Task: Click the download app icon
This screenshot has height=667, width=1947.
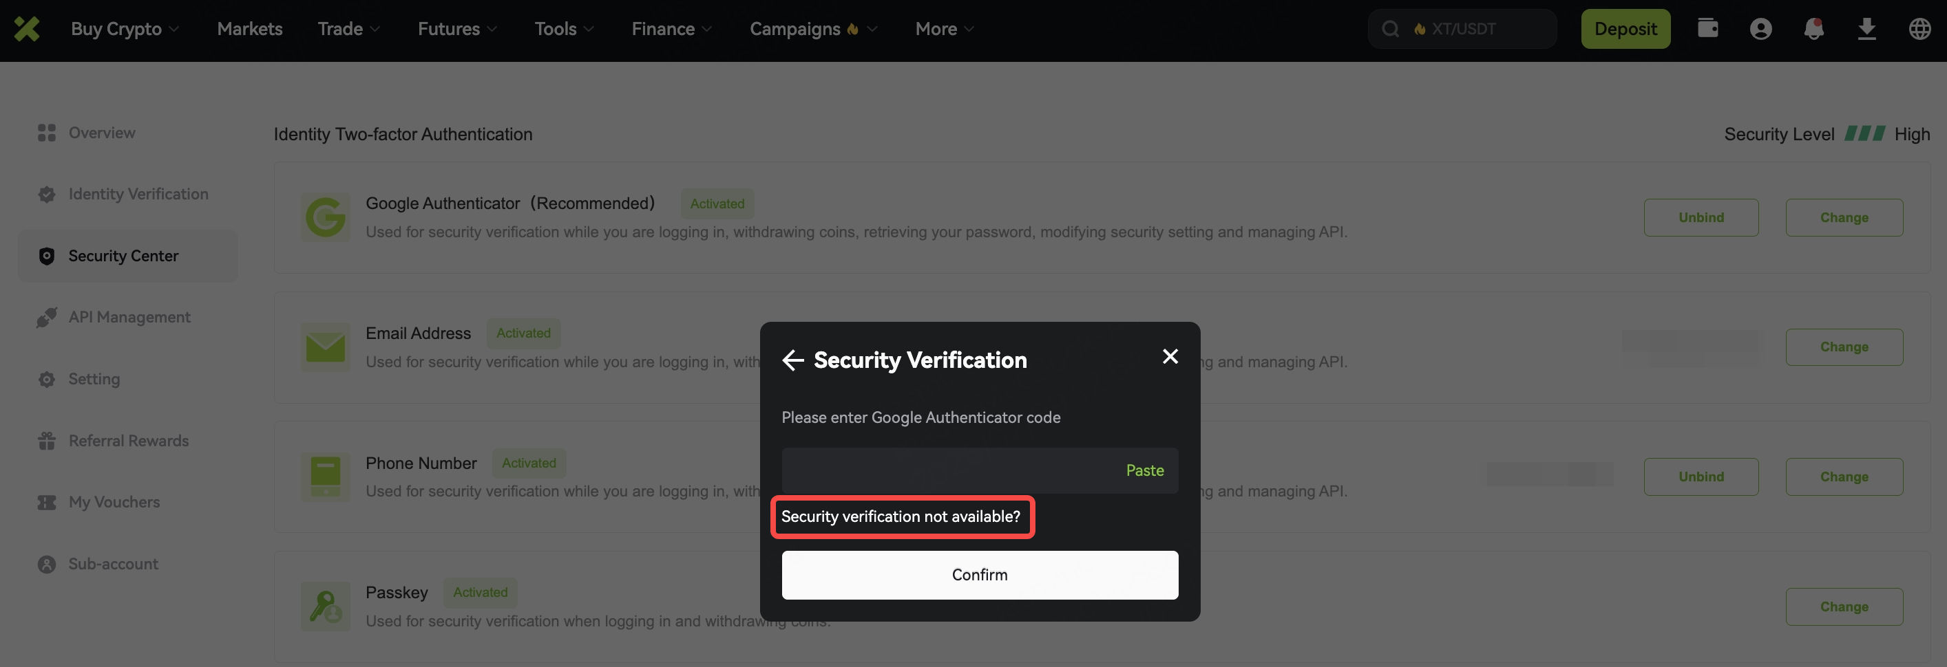Action: (1866, 29)
